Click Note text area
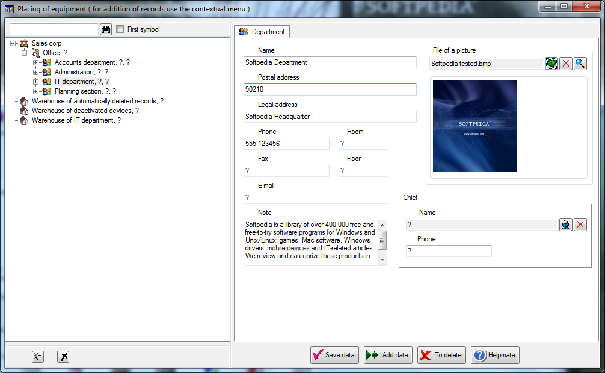The height and width of the screenshot is (373, 605). click(x=311, y=242)
